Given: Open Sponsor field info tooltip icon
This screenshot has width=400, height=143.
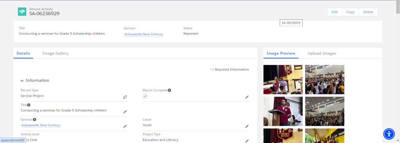Looking at the screenshot, I should pyautogui.click(x=35, y=119).
